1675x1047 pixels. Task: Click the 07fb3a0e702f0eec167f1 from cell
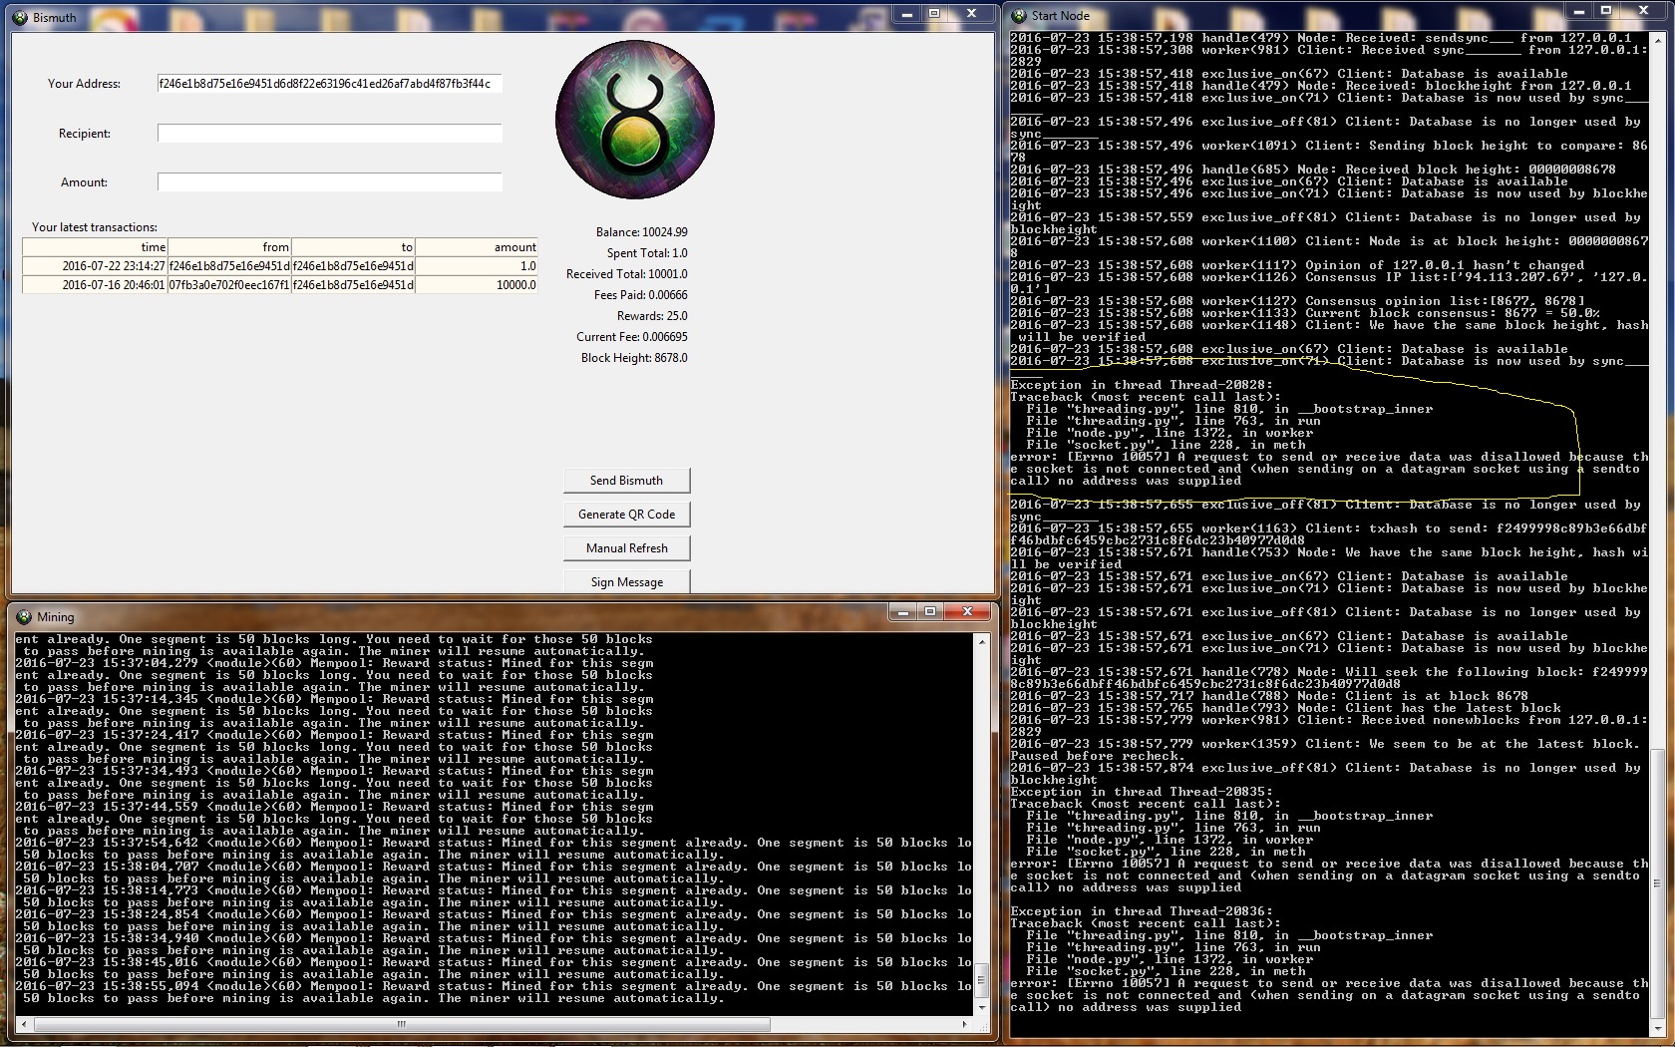click(229, 285)
